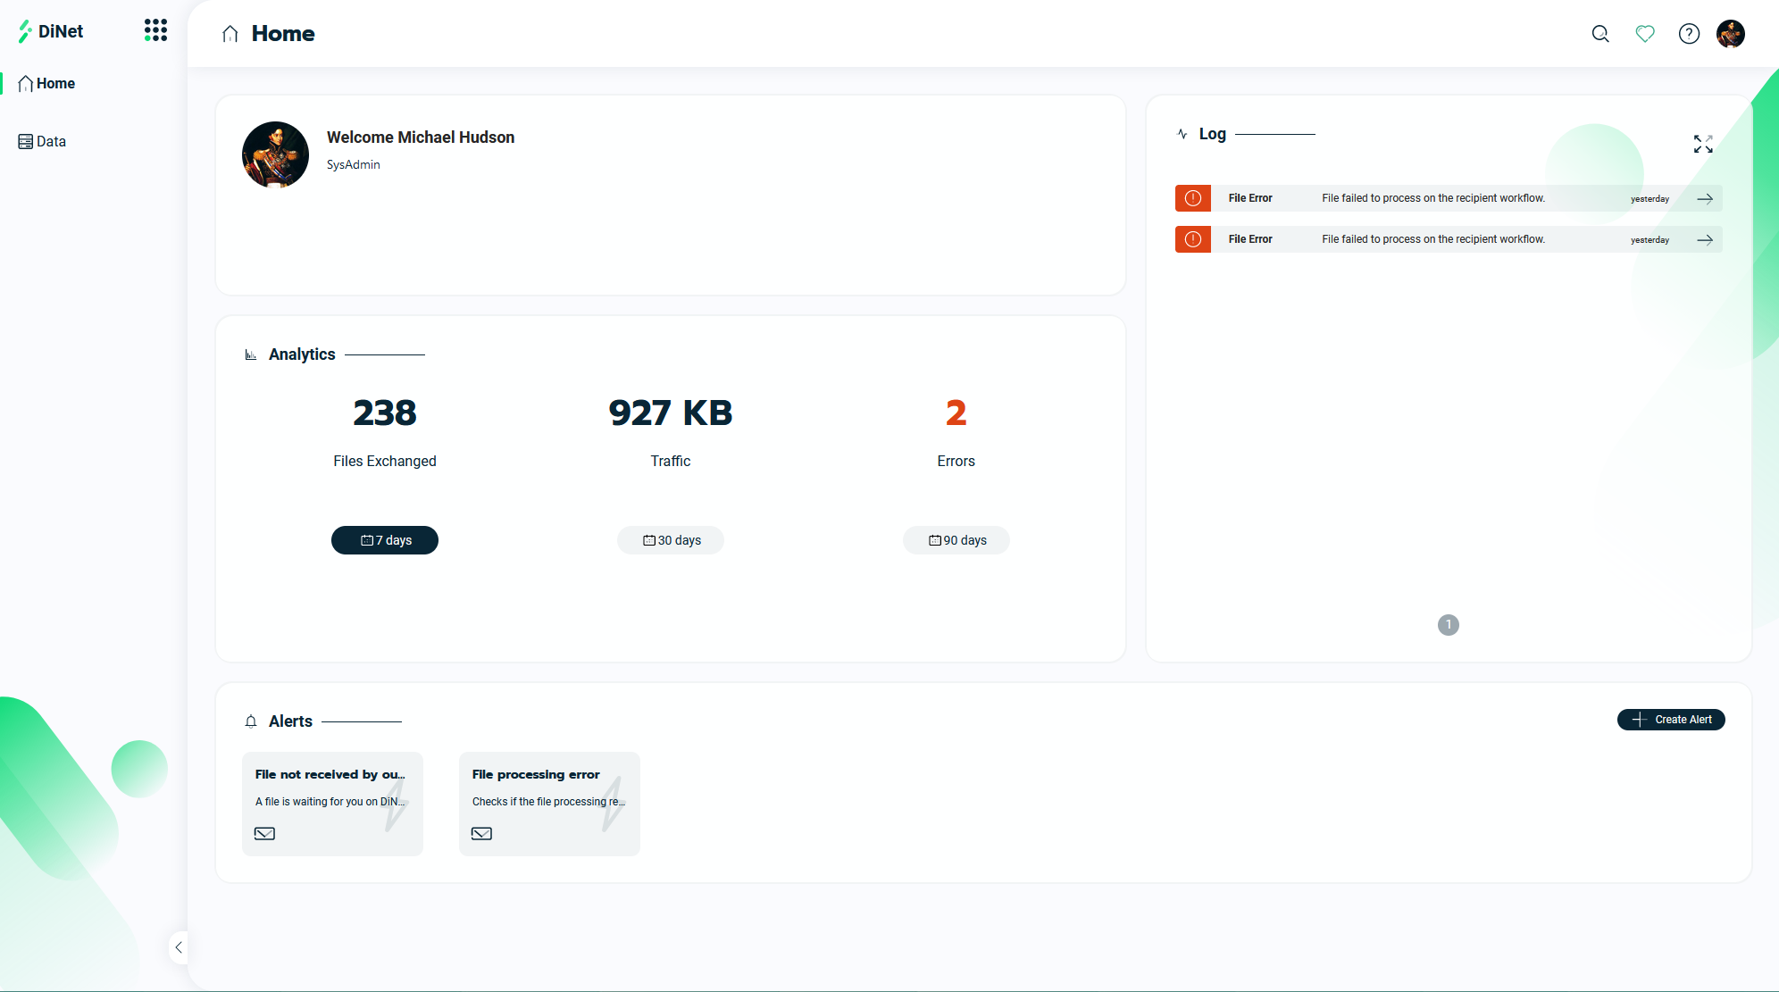Click the search magnifier icon

point(1599,34)
